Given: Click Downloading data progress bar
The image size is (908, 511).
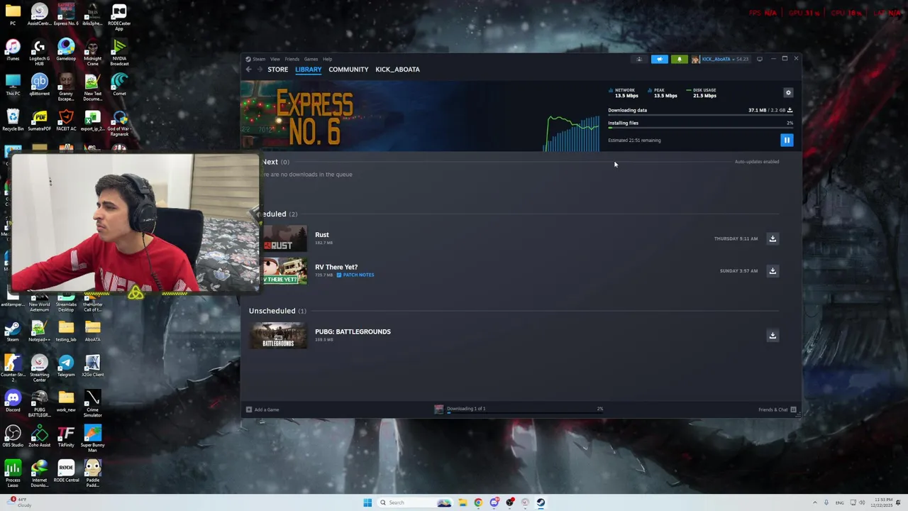Looking at the screenshot, I should [x=700, y=115].
